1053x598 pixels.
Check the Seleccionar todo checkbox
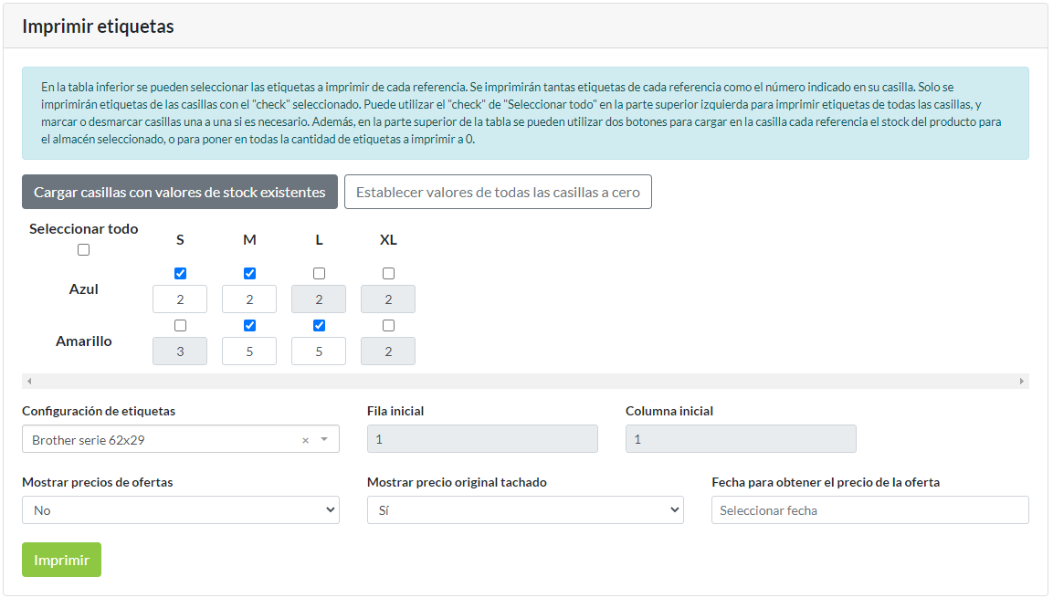tap(84, 249)
